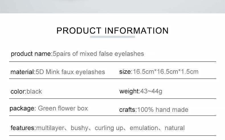The image size is (225, 140).
Task: Click the PRODUCT INFORMATION heading
Action: click(113, 30)
